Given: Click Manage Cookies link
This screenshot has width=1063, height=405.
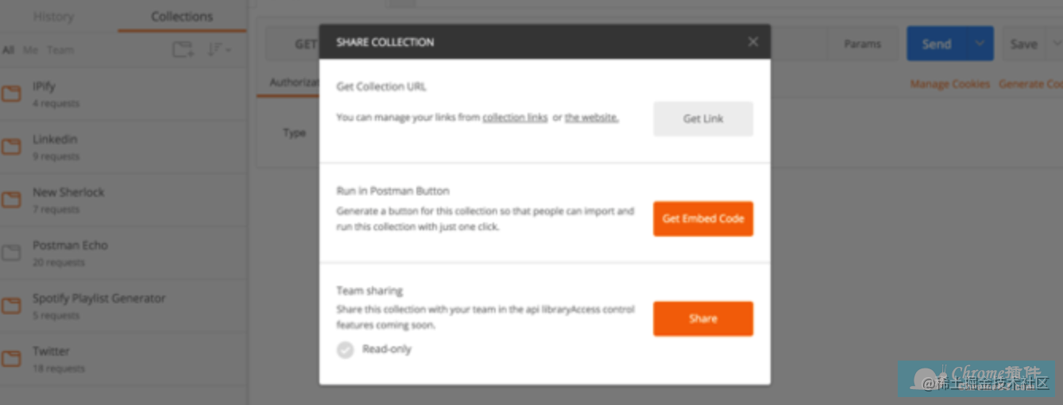Looking at the screenshot, I should (x=949, y=84).
